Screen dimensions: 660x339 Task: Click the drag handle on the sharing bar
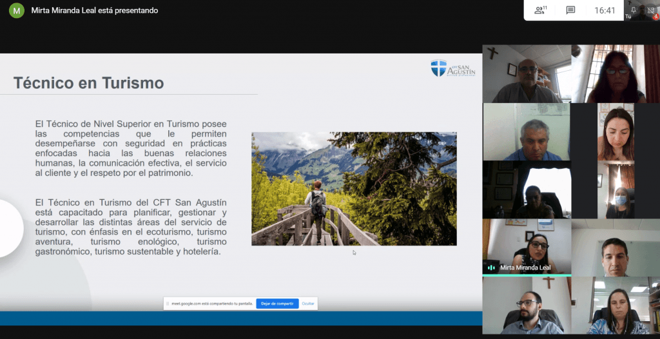pyautogui.click(x=168, y=304)
